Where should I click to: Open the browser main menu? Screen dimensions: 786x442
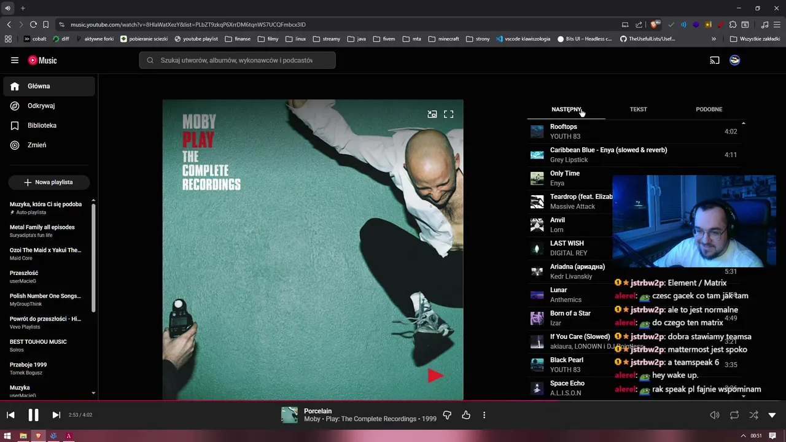click(777, 25)
